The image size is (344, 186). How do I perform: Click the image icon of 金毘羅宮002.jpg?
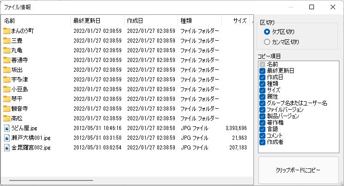[x=7, y=148]
